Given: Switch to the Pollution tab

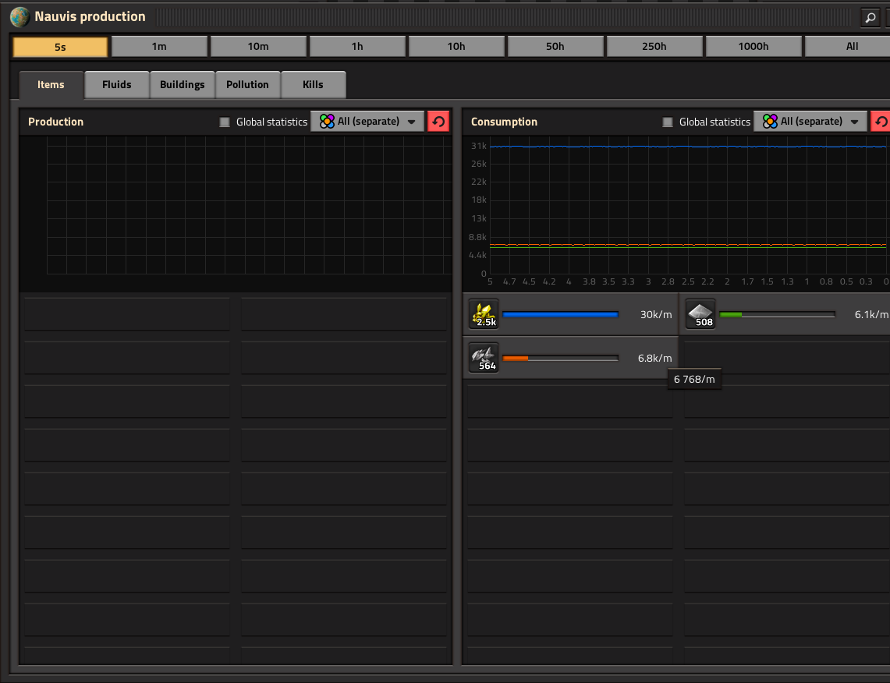Looking at the screenshot, I should click(247, 84).
